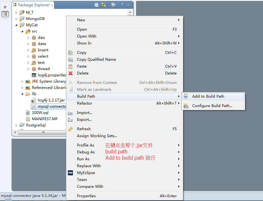Select Build Path menu entry
The image size is (263, 201).
click(x=124, y=96)
